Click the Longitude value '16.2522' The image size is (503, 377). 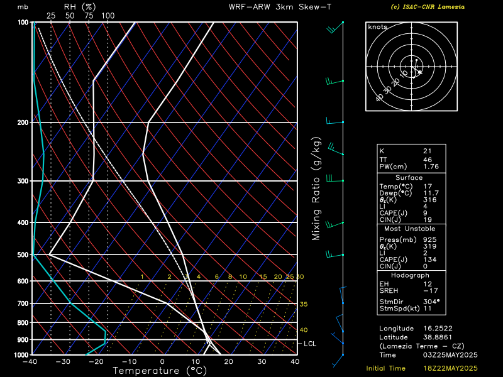[x=438, y=329]
